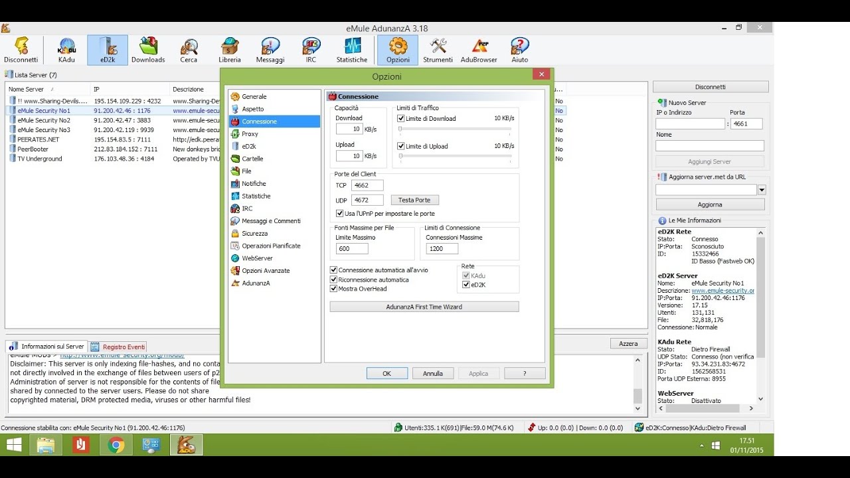The image size is (850, 478).
Task: Click the Testa Porte button
Action: click(x=415, y=200)
